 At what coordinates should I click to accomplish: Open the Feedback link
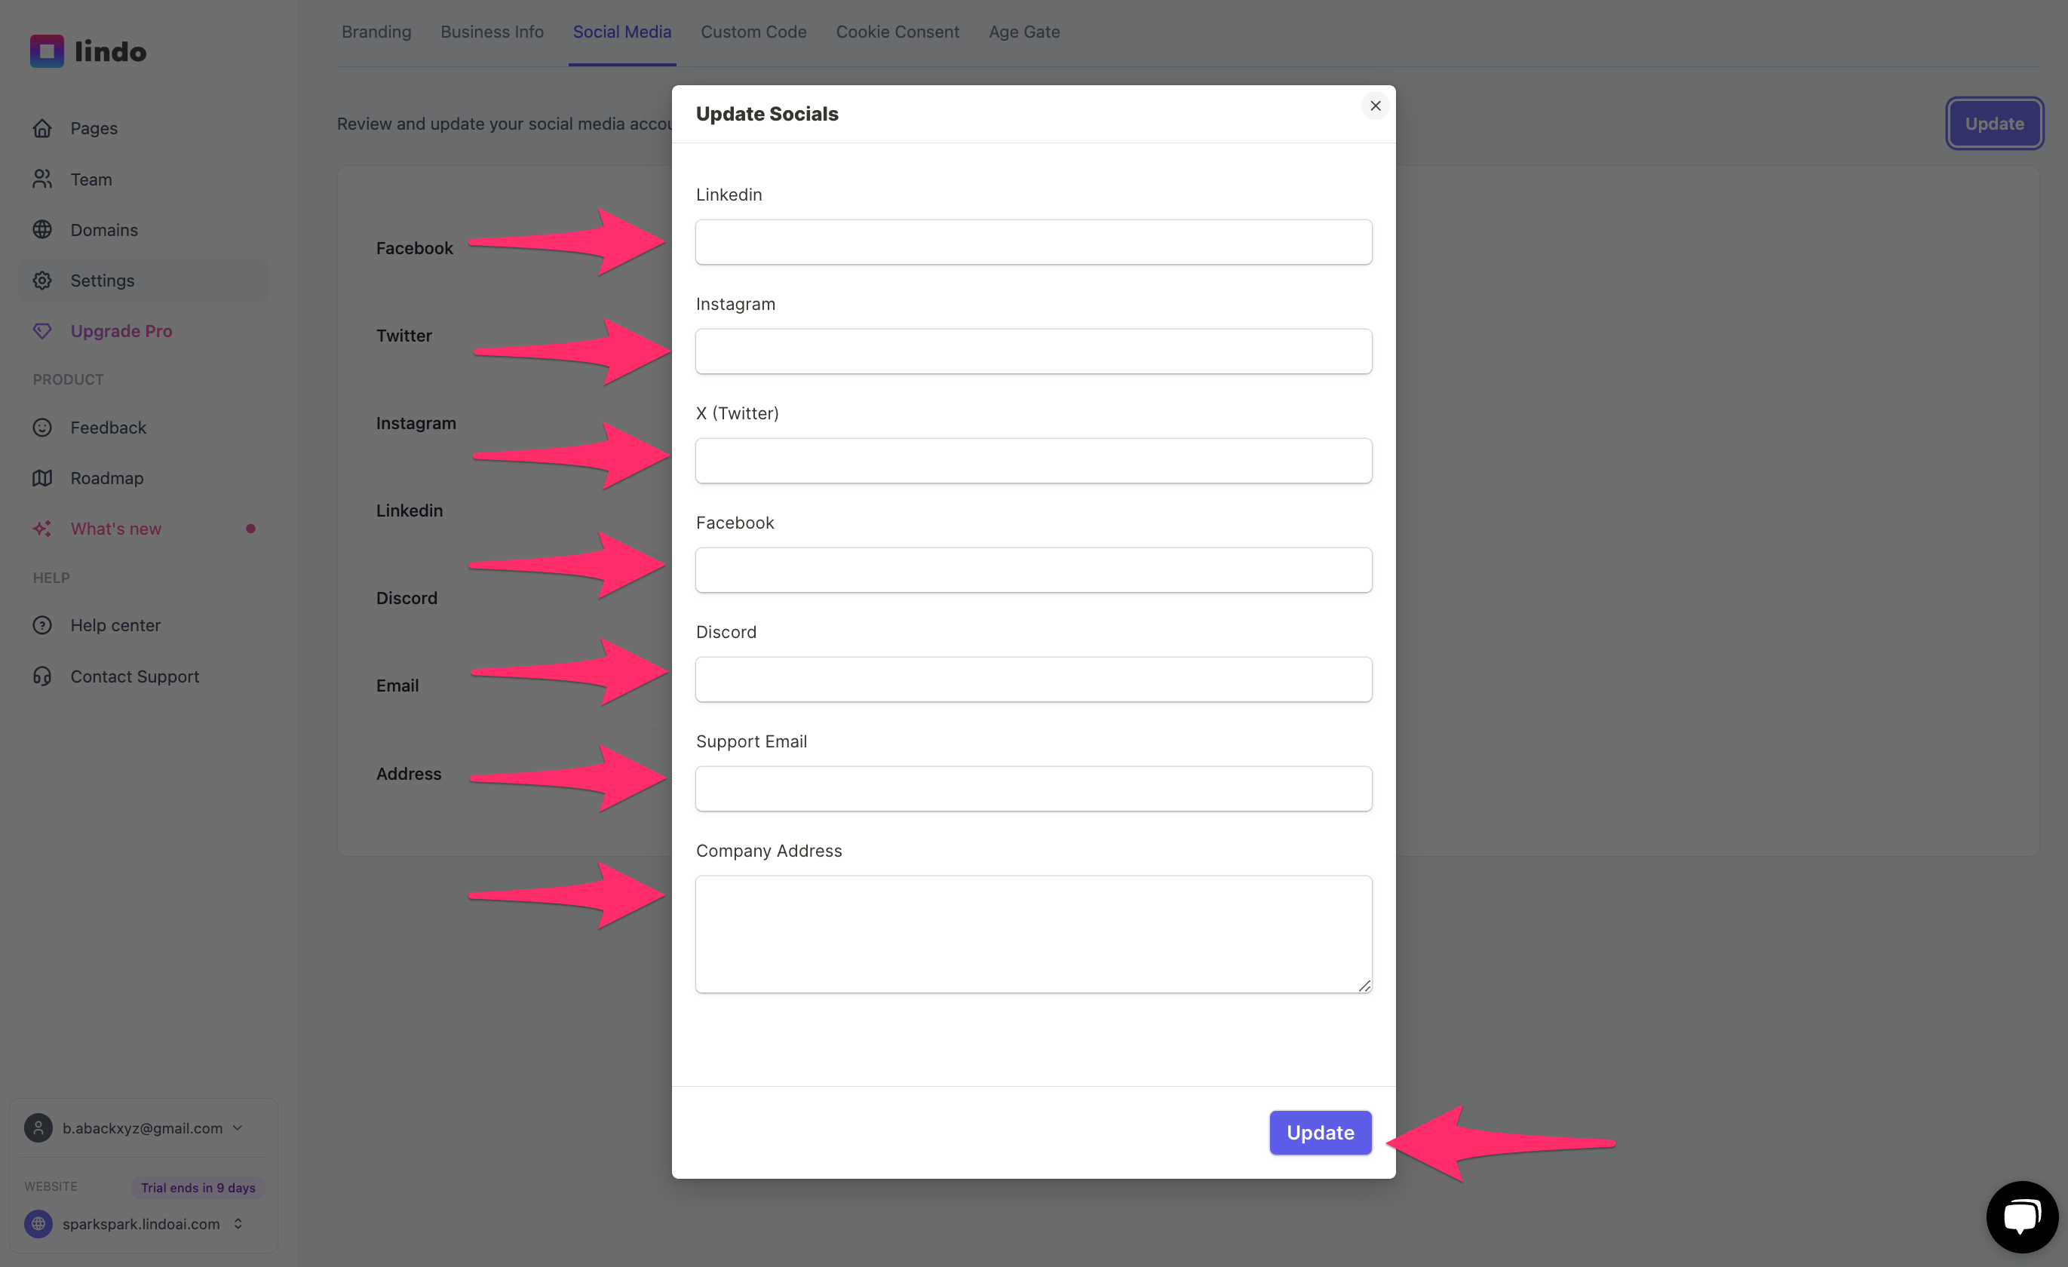109,427
